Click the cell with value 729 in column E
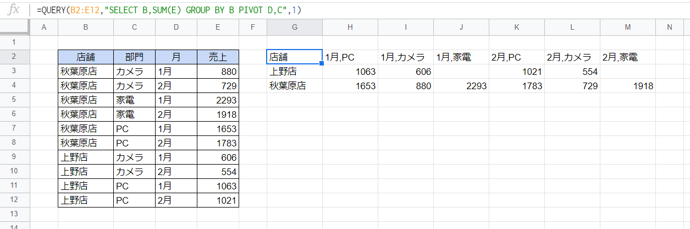The height and width of the screenshot is (229, 690). point(218,85)
